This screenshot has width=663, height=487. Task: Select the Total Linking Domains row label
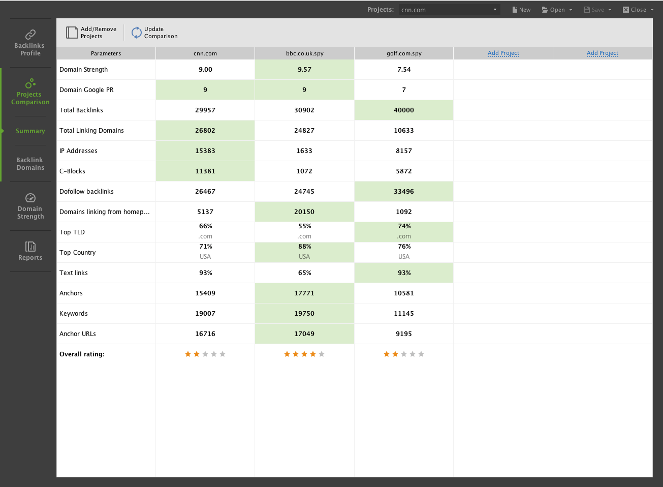(x=91, y=131)
